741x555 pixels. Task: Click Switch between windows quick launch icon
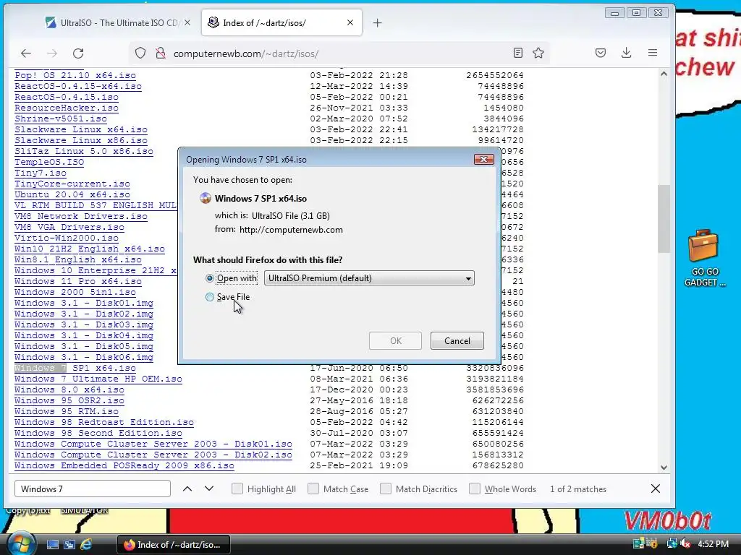69,545
